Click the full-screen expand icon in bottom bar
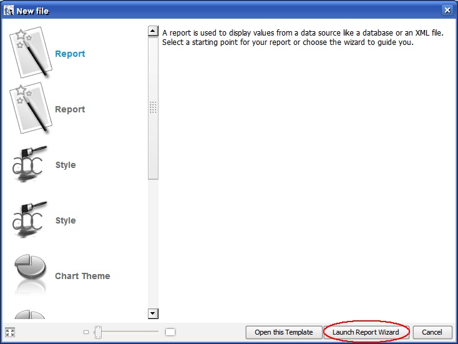 10,332
